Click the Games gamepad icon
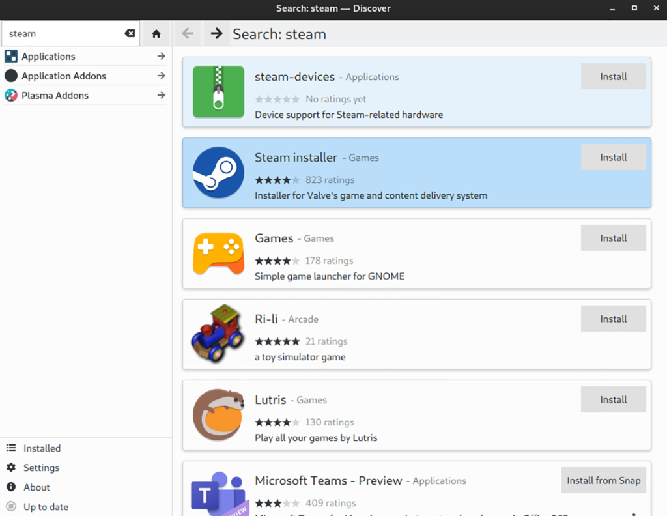 click(218, 253)
